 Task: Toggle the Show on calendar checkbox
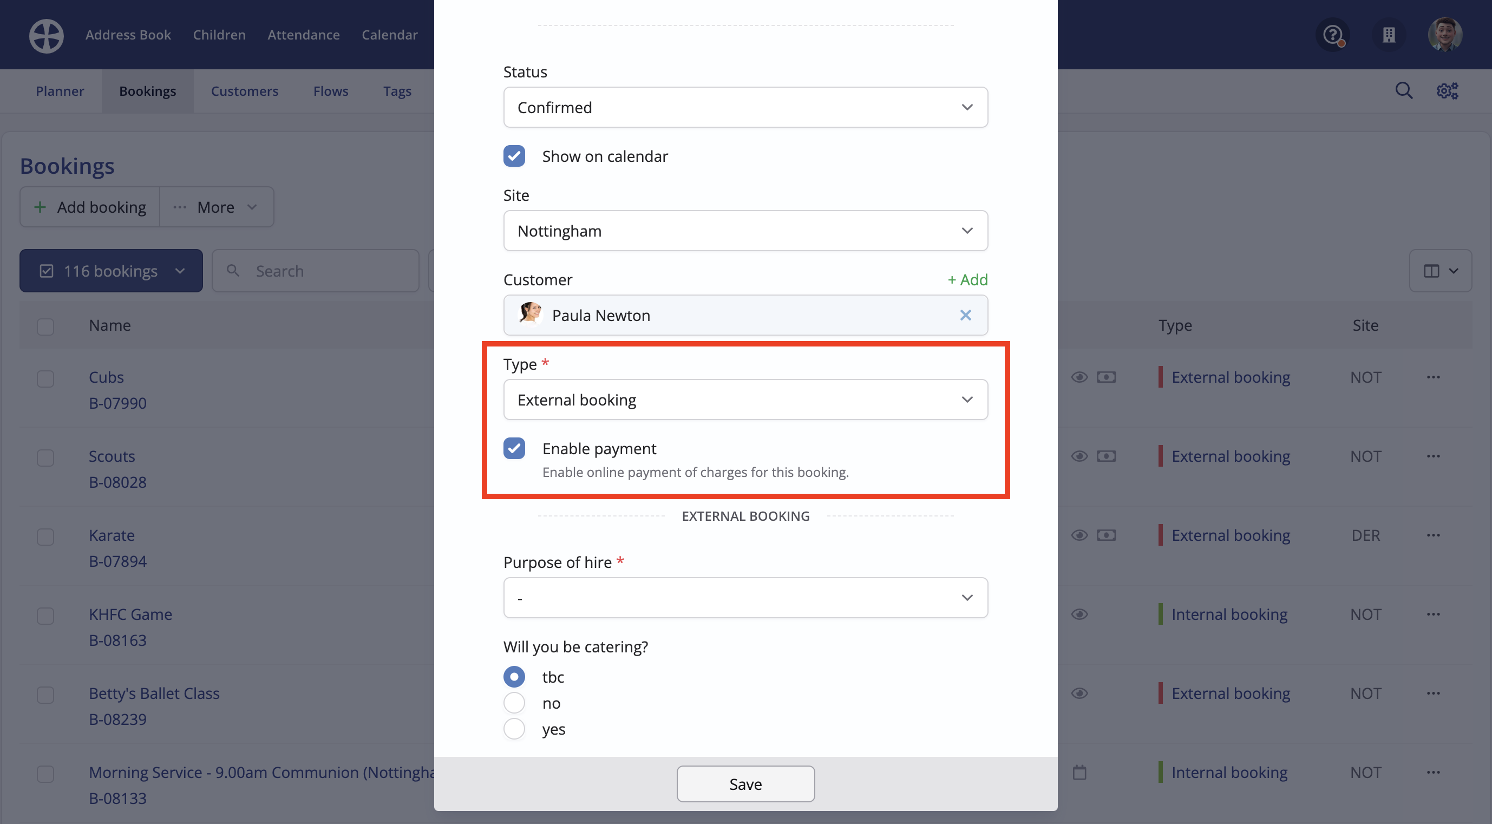pyautogui.click(x=514, y=156)
